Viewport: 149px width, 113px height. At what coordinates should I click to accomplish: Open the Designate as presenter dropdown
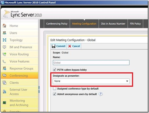91,81
